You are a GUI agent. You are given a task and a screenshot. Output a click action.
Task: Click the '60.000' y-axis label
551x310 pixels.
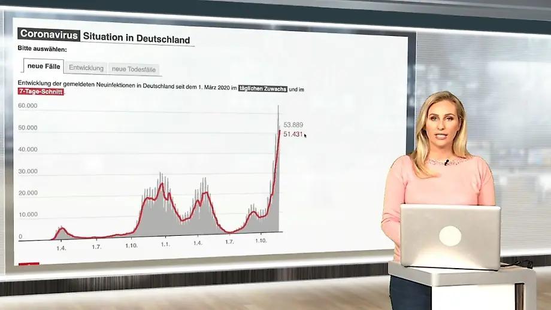(28, 106)
